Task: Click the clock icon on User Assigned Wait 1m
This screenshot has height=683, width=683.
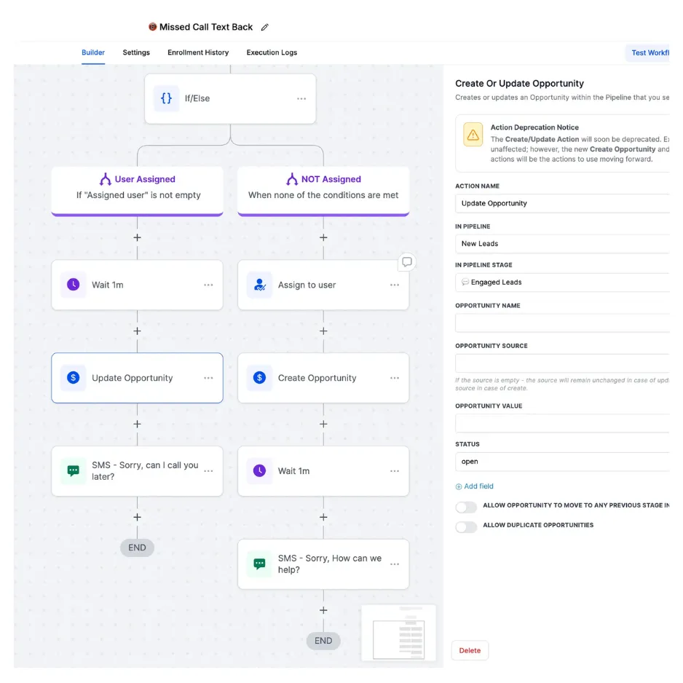Action: click(x=73, y=285)
